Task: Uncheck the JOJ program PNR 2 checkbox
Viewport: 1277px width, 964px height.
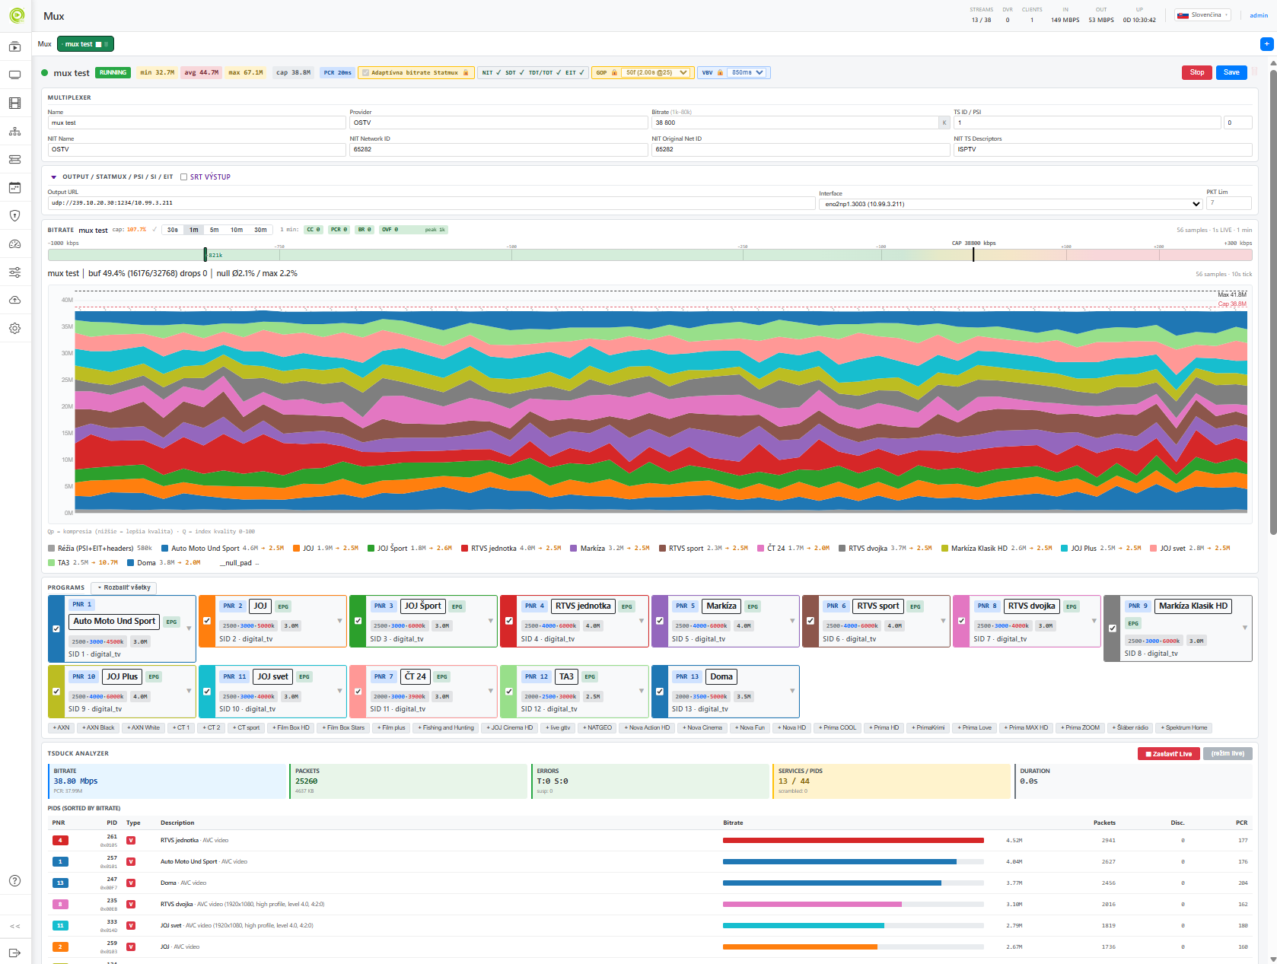Action: tap(207, 621)
